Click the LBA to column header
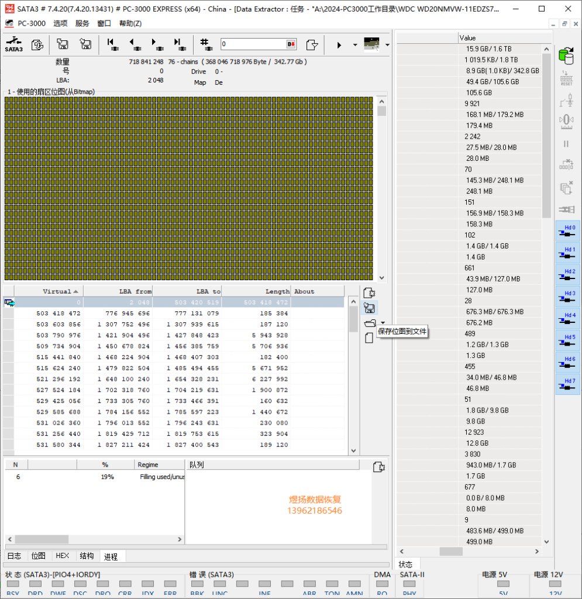582x599 pixels. (187, 291)
